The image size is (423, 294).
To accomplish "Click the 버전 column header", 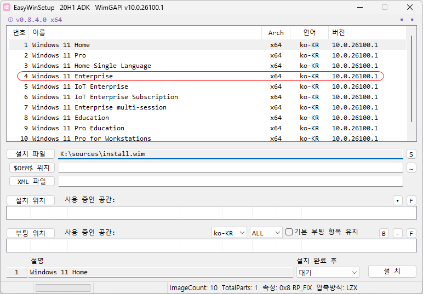I will [367, 33].
